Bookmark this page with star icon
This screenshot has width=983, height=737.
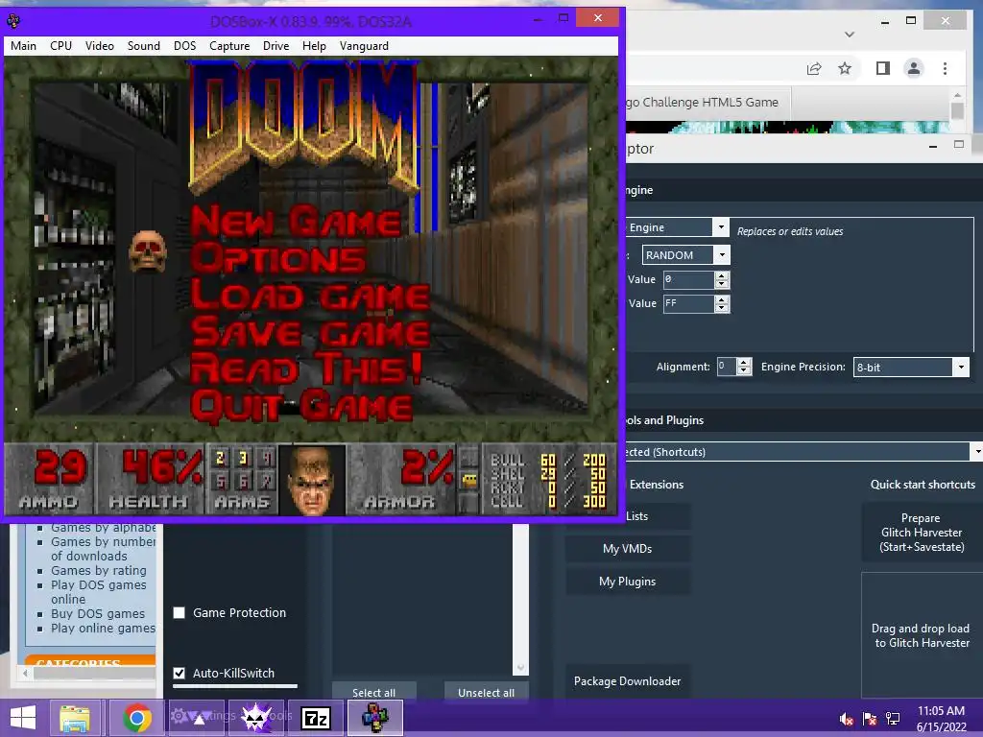[845, 68]
